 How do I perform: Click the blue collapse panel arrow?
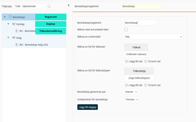click(x=68, y=5)
